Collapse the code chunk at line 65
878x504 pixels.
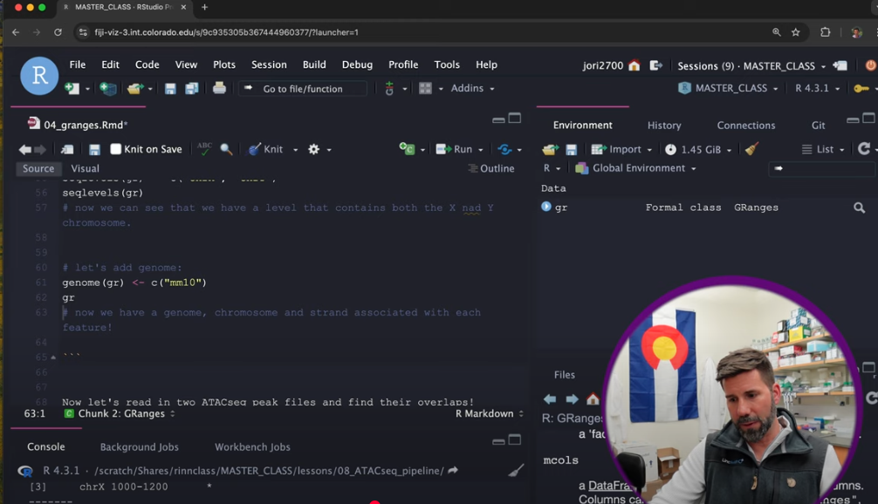[53, 357]
